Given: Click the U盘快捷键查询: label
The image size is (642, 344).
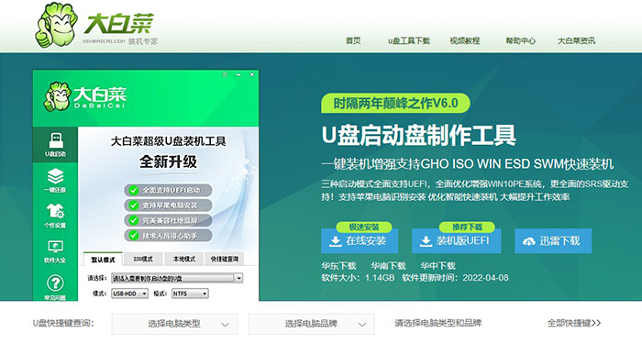Looking at the screenshot, I should [x=63, y=323].
